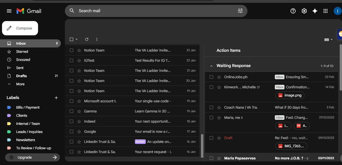
Task: Focus the Search mail field
Action: pos(152,11)
